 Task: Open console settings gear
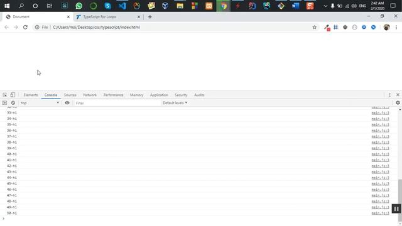click(398, 102)
